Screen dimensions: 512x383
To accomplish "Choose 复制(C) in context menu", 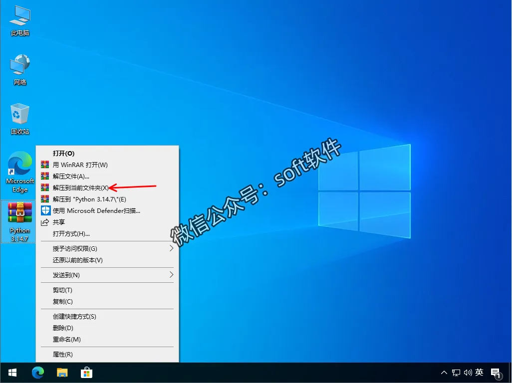I will tap(107, 301).
